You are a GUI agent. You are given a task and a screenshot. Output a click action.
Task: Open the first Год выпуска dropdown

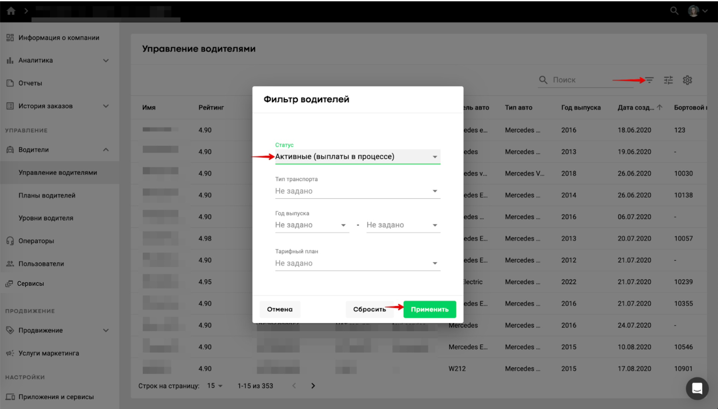(312, 225)
